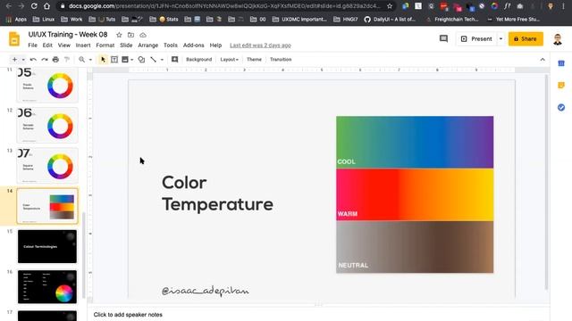Click the move to folder icon

[x=131, y=35]
